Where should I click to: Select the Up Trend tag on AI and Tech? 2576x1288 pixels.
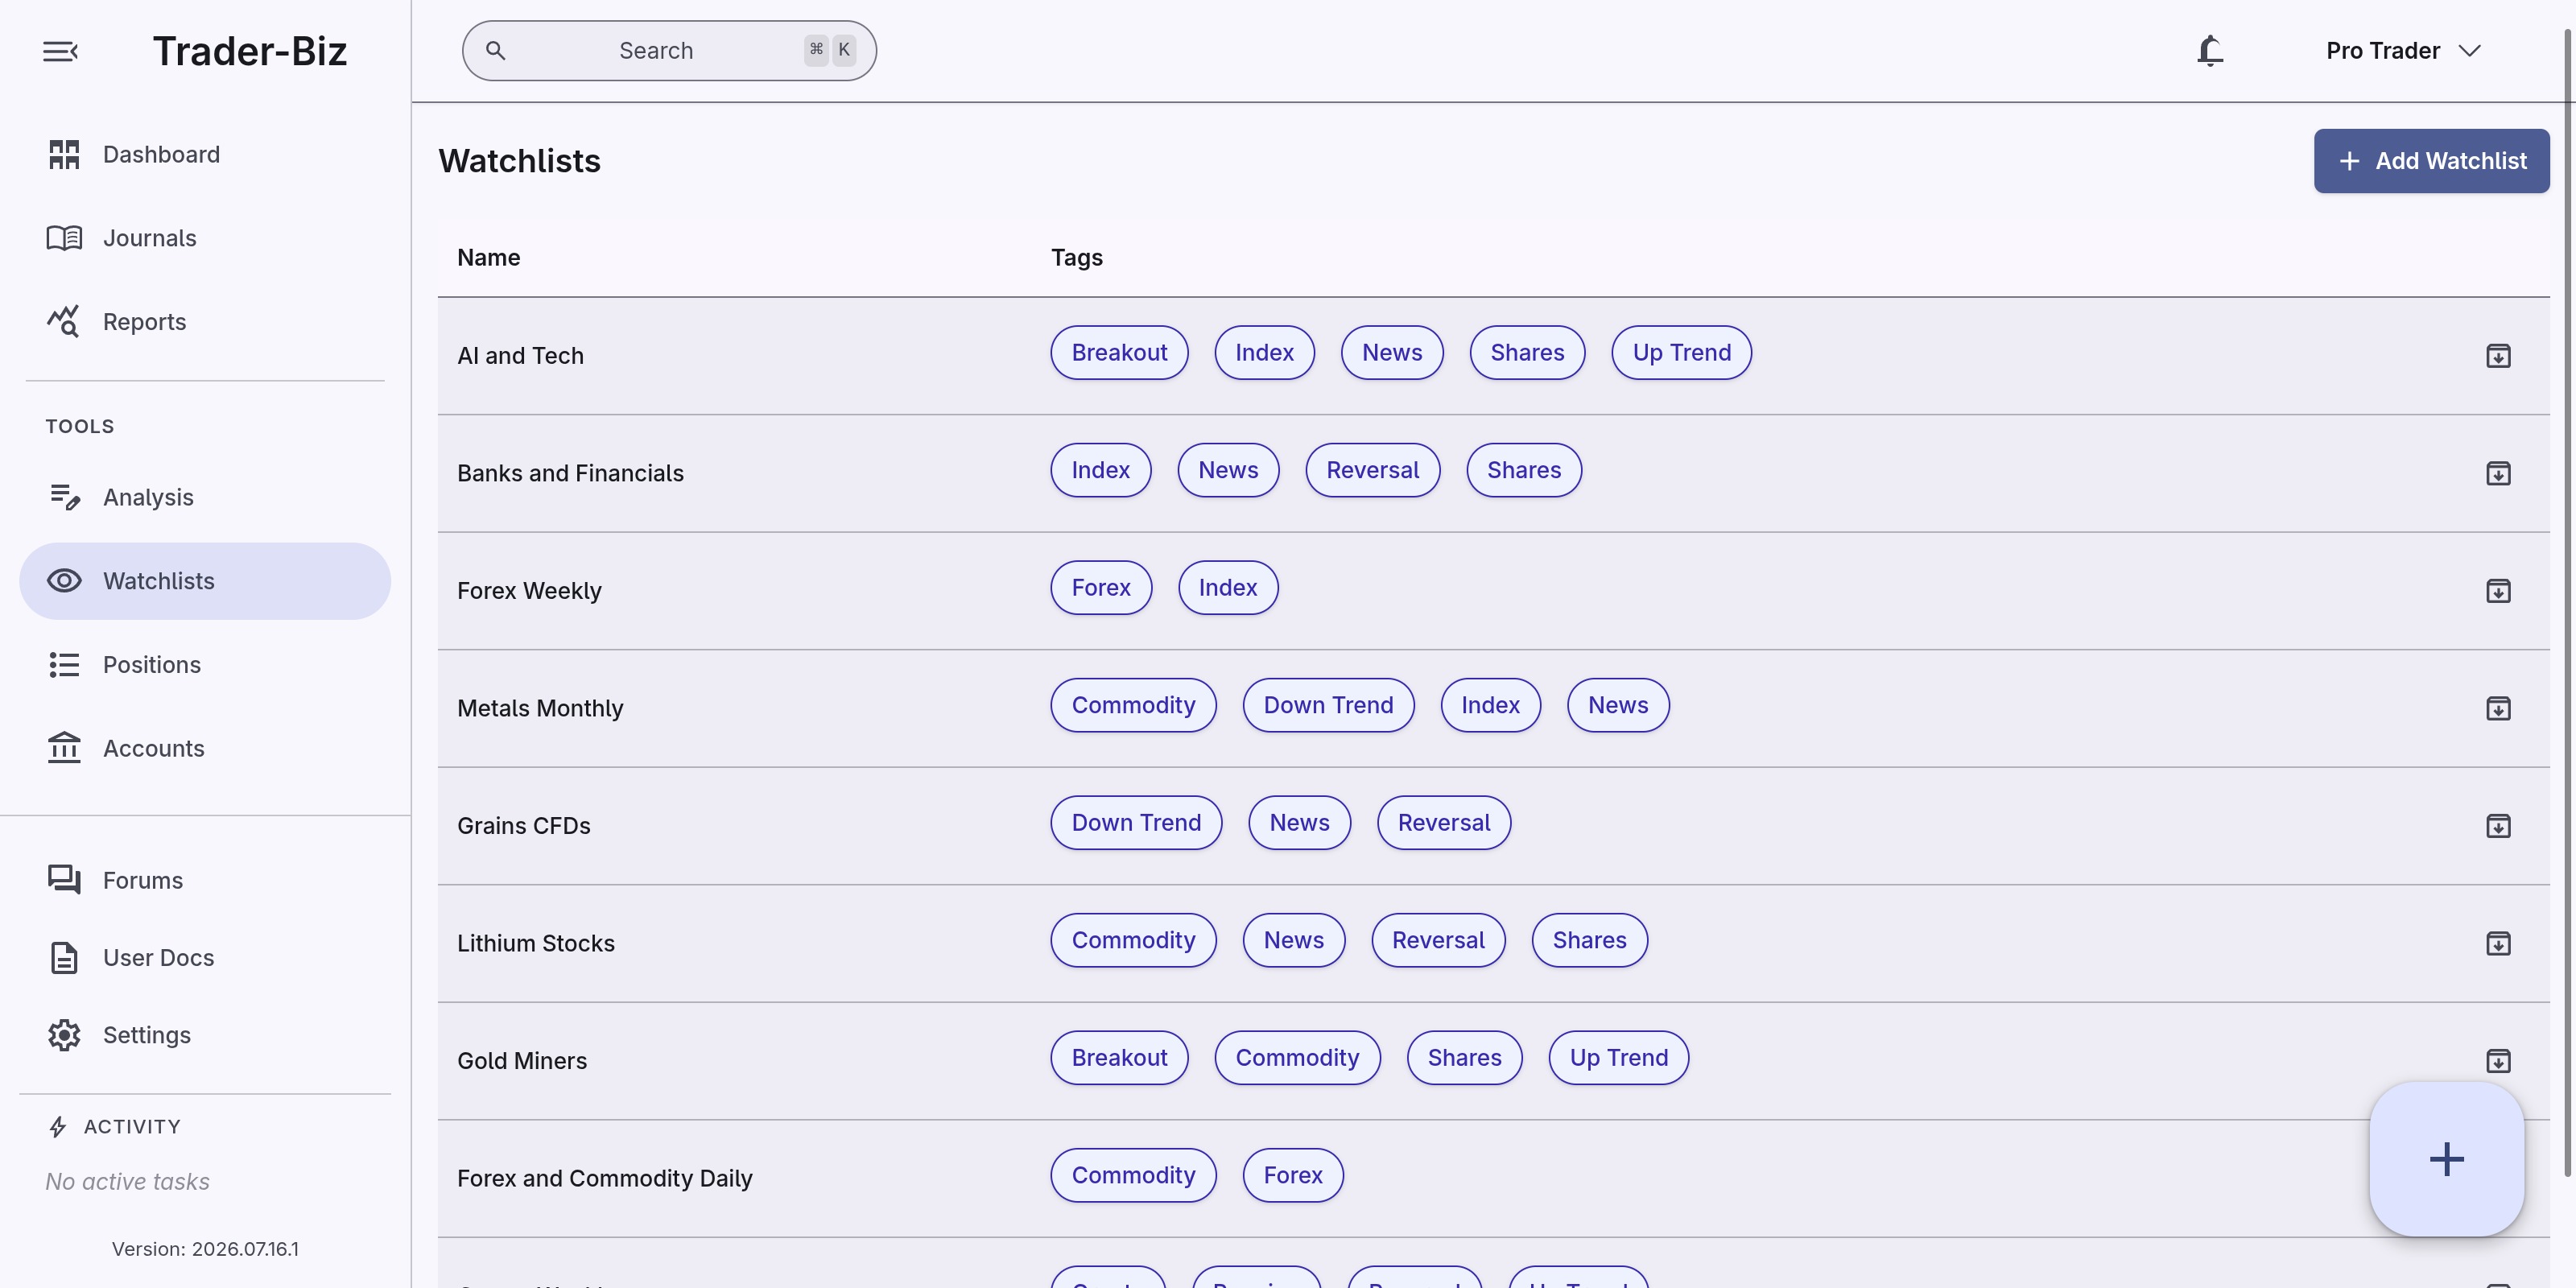click(1681, 353)
